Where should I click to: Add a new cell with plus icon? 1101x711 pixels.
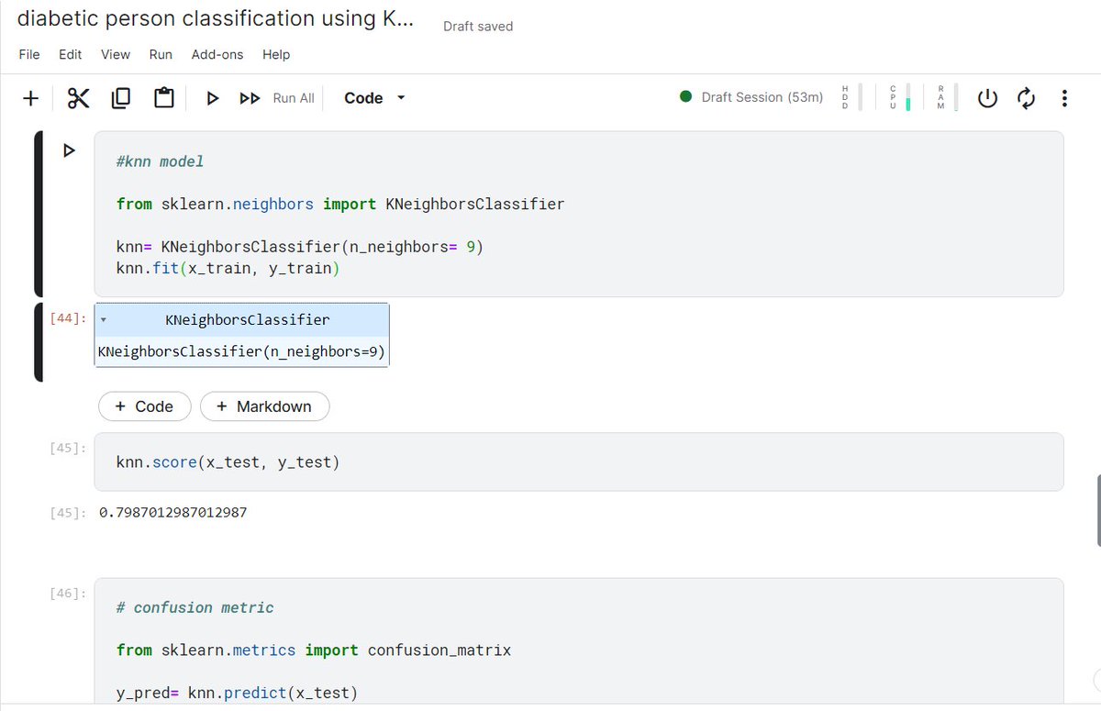31,98
